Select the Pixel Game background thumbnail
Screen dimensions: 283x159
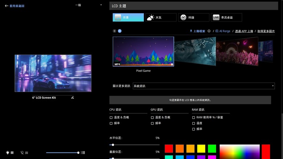pyautogui.click(x=143, y=51)
